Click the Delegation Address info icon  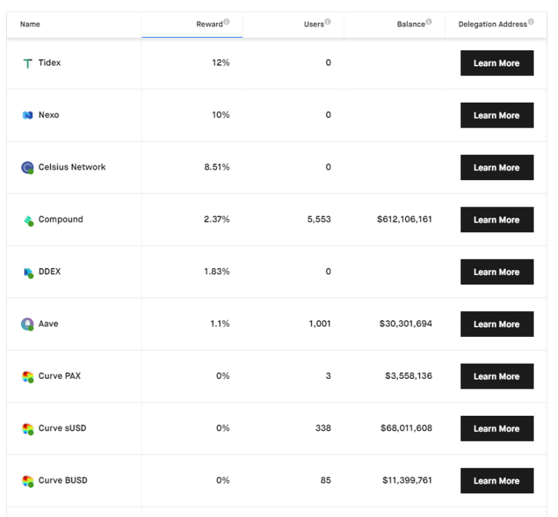coord(531,22)
